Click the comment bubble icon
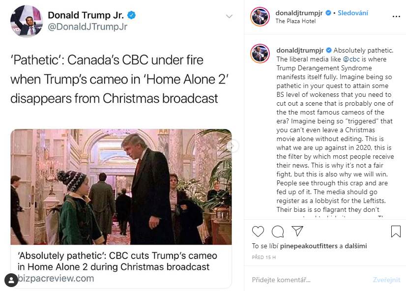The width and height of the screenshot is (406, 291). (278, 231)
